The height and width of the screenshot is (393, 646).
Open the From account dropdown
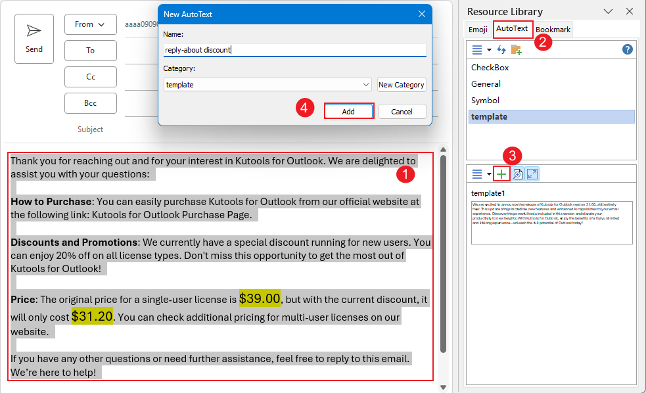click(91, 24)
